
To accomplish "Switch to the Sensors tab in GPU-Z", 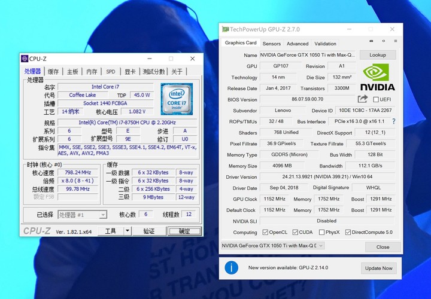I will coord(272,44).
